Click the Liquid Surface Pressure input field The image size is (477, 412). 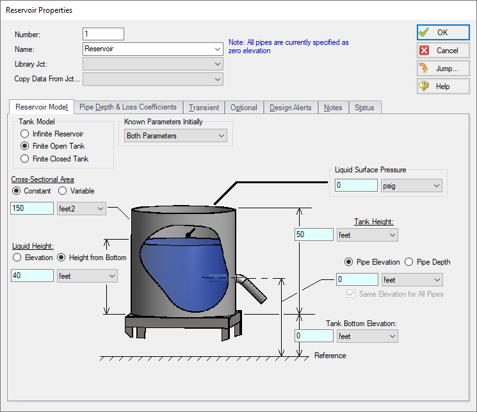tap(356, 185)
